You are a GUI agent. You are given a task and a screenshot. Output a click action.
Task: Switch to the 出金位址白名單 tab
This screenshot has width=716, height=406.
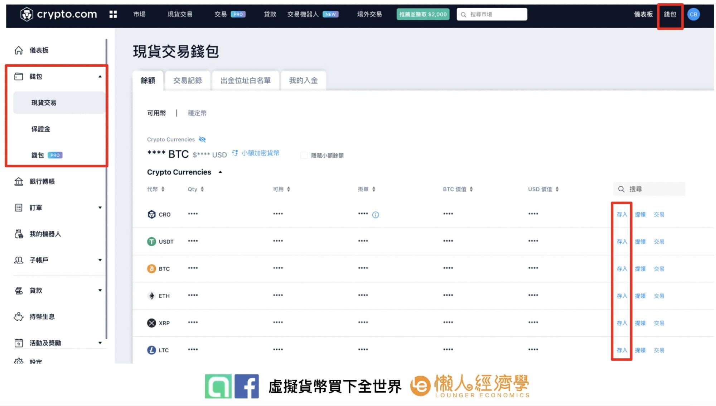(x=245, y=80)
